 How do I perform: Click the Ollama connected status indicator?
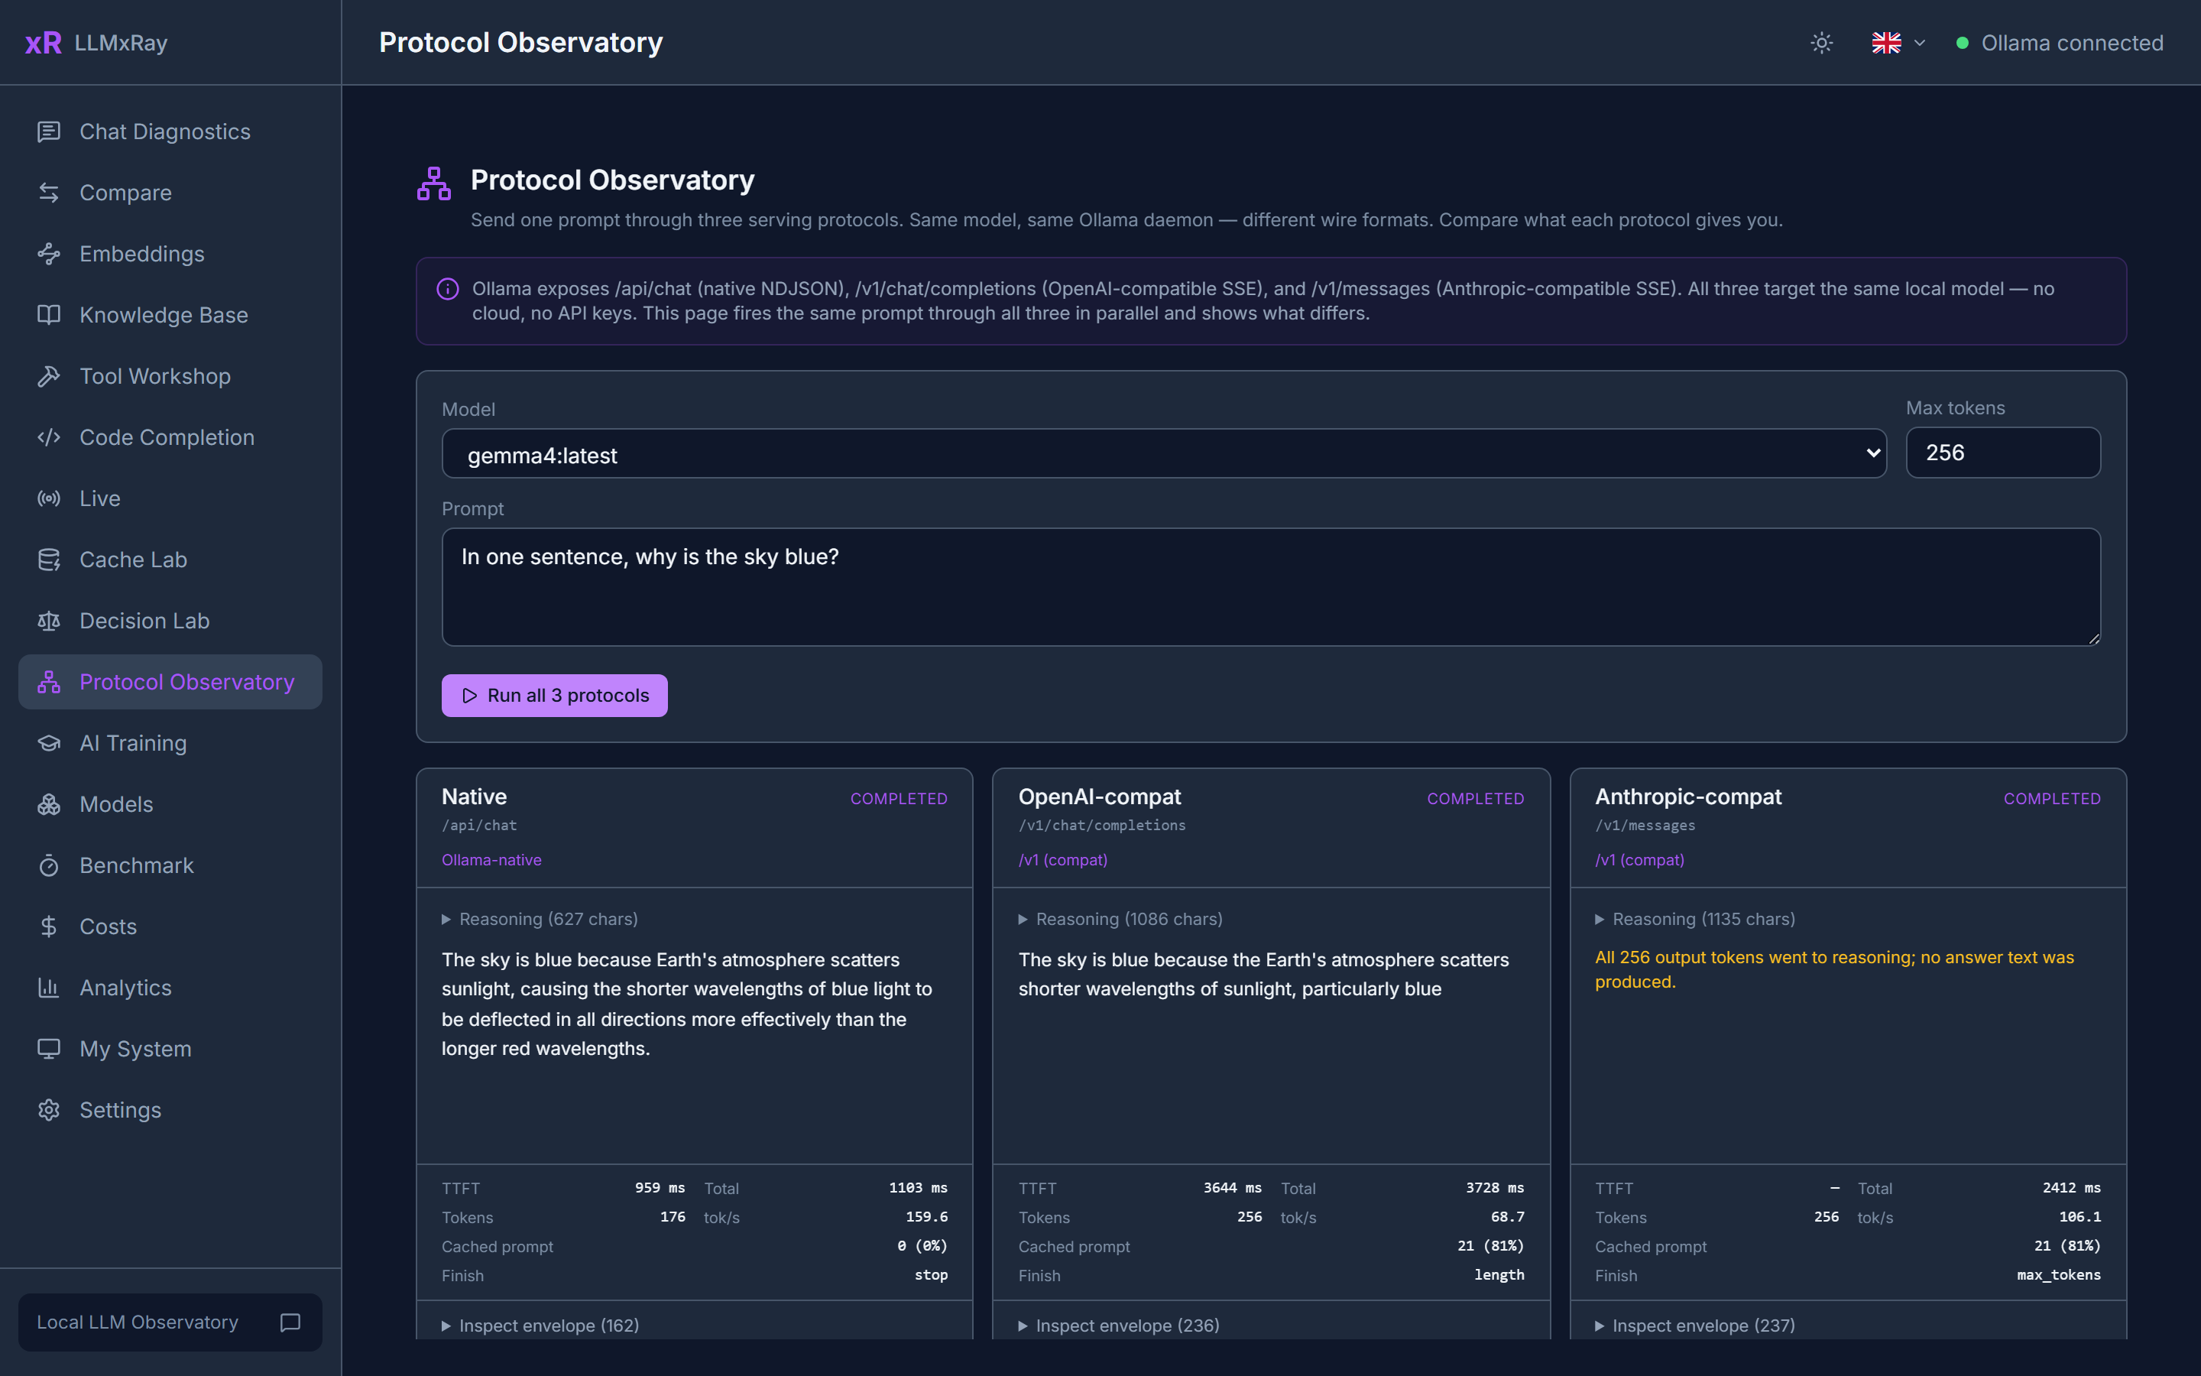point(2059,43)
